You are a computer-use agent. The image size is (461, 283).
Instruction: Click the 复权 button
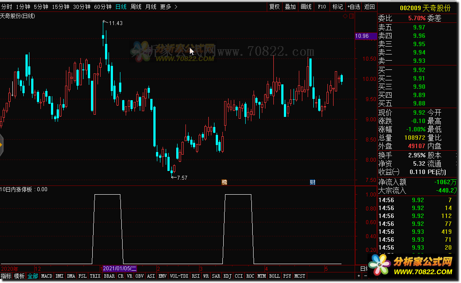274,7
